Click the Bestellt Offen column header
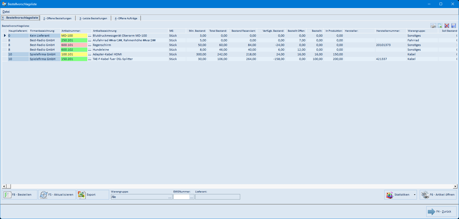459x219 pixels. [296, 31]
